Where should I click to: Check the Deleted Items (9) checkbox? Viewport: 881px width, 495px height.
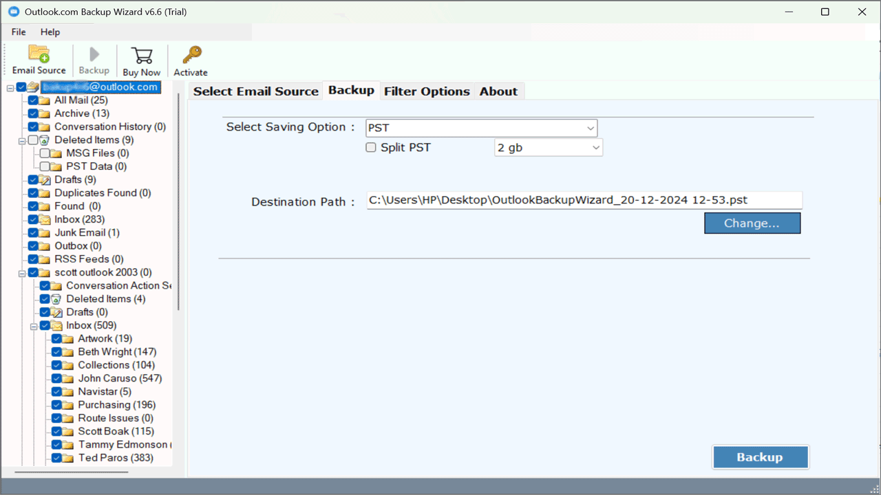33,140
